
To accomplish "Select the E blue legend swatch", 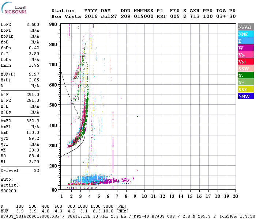I will 246,41.
